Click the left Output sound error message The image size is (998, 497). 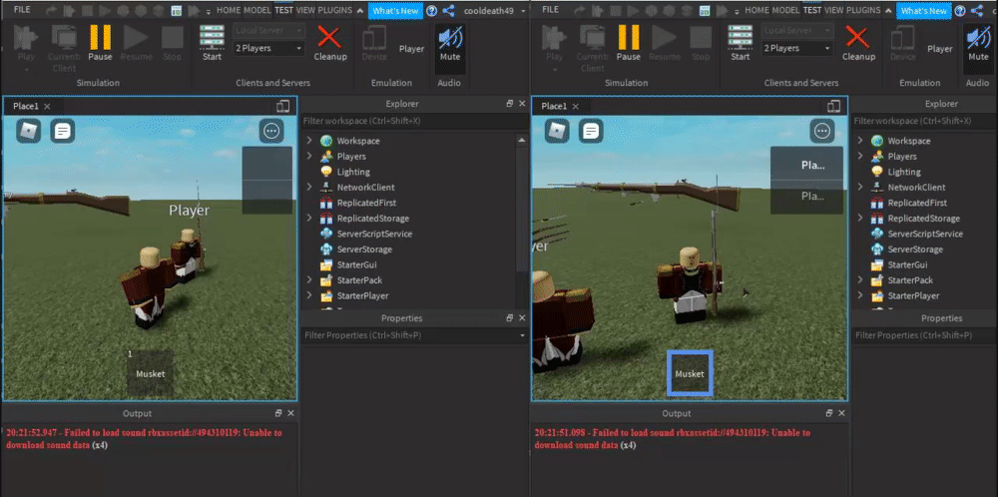144,438
